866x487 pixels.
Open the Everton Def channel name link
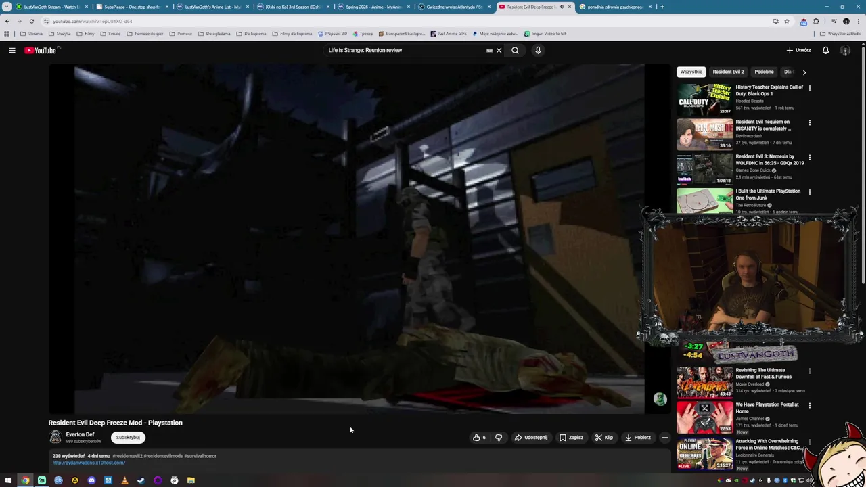[x=80, y=434]
